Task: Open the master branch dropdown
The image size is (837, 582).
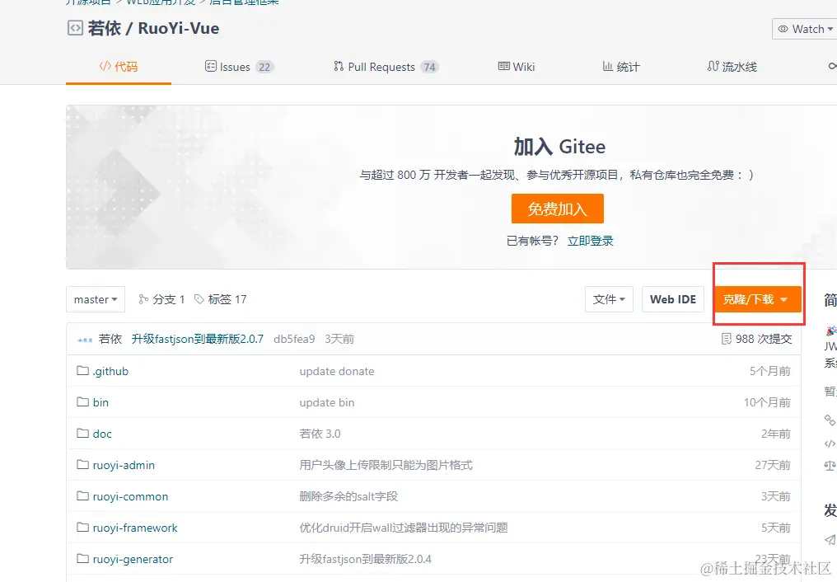Action: [96, 299]
